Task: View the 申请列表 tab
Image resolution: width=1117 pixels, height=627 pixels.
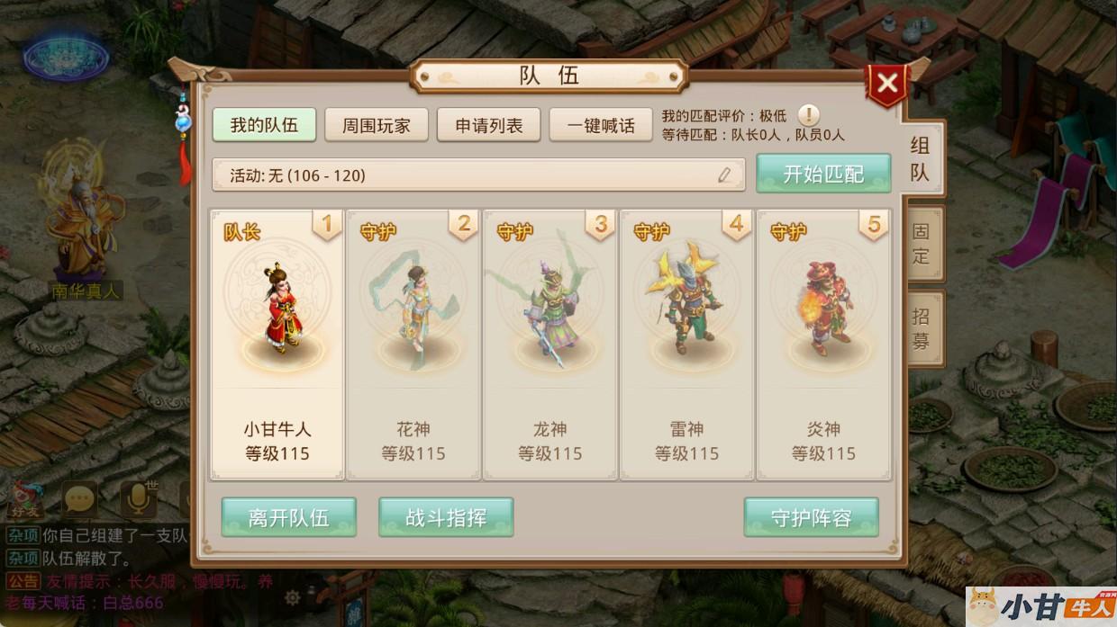Action: coord(489,125)
